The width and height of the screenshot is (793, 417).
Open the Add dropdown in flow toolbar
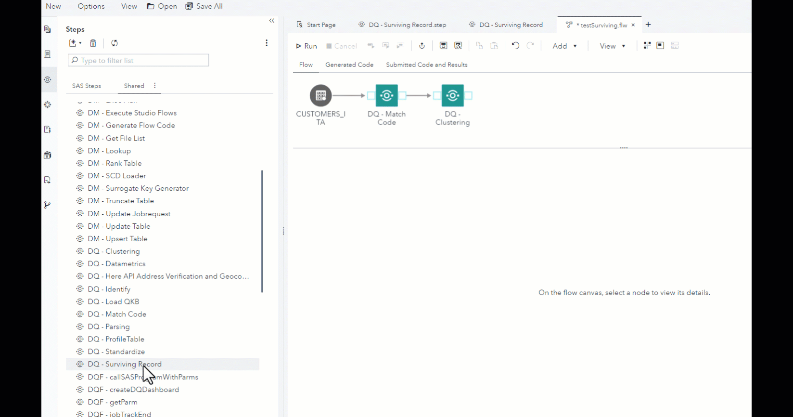(564, 46)
